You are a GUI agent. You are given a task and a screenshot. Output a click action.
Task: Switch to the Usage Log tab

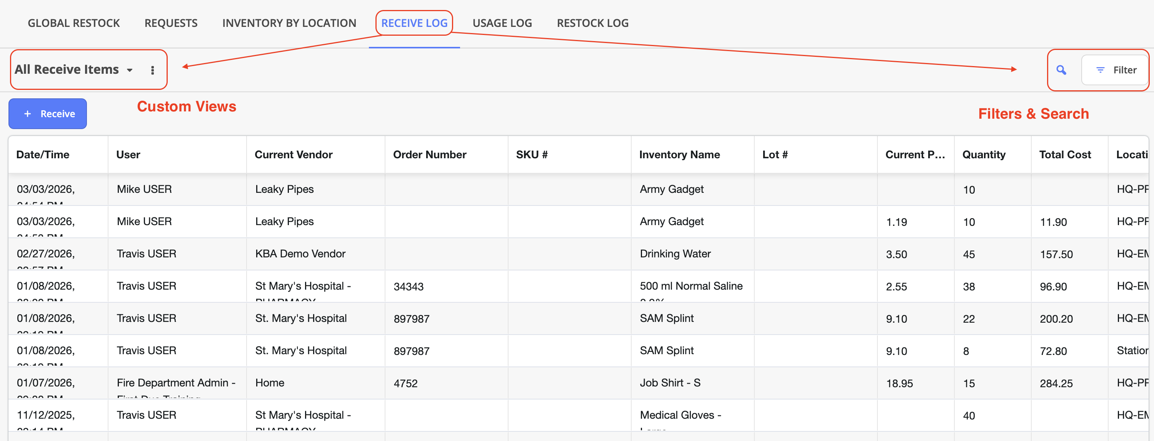pyautogui.click(x=502, y=23)
